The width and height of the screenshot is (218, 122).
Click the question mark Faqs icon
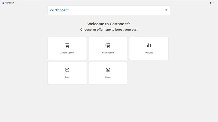(x=67, y=70)
